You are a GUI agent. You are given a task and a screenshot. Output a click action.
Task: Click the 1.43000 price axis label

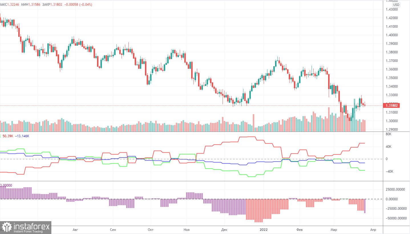391,9
